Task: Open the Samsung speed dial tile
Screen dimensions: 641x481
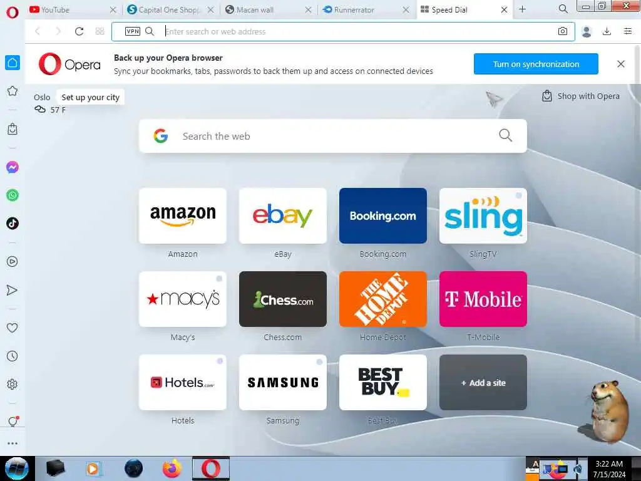Action: point(283,383)
